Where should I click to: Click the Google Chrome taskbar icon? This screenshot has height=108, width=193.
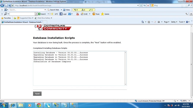[x=39, y=105]
